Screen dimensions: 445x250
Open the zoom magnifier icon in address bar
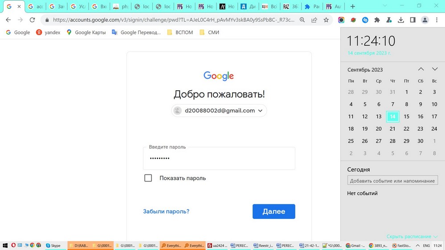click(x=302, y=20)
